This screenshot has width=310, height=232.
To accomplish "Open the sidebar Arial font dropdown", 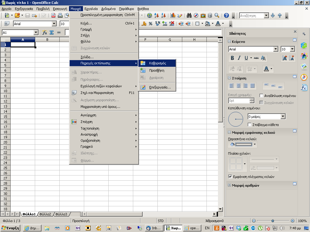I will pos(276,49).
